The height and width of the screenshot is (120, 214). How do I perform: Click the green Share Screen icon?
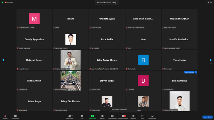(x=92, y=116)
